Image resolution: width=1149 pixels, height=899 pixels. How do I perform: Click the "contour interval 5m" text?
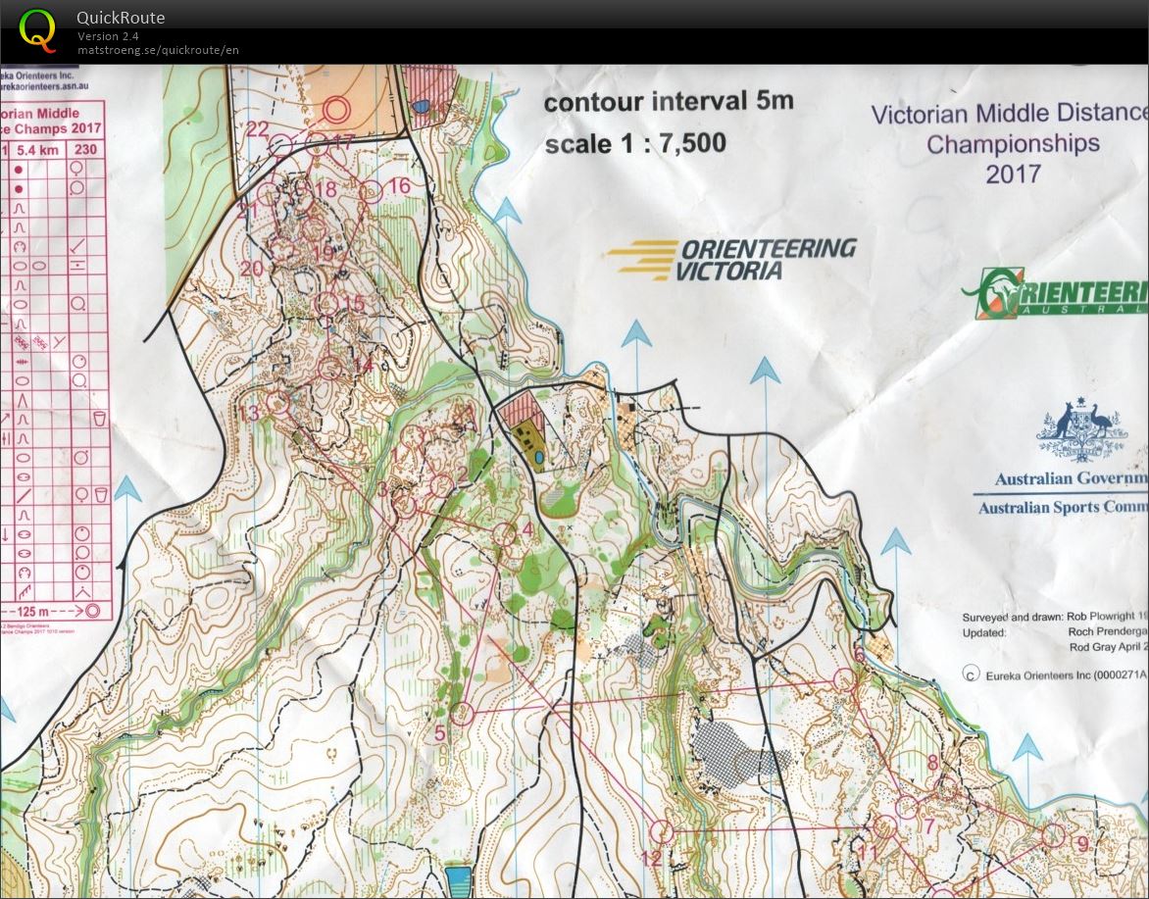pos(669,102)
